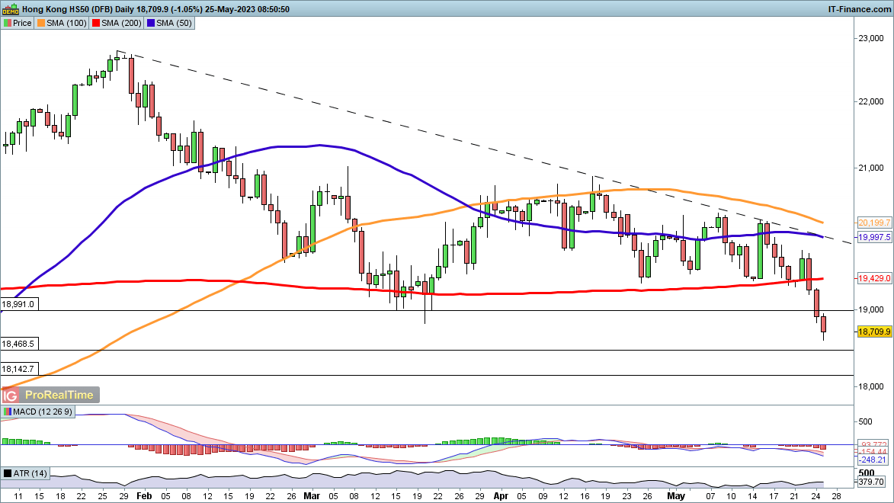Click the black ATR indicator icon
This screenshot has height=503, width=894.
(8, 473)
